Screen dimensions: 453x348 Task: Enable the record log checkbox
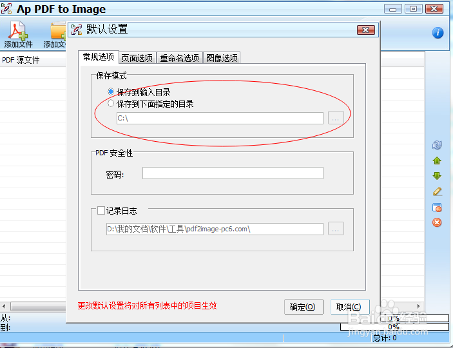(x=101, y=211)
